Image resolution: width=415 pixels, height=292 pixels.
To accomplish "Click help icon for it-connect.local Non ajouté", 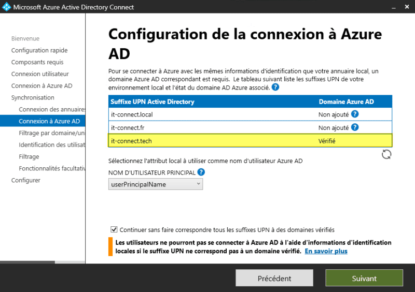I will tap(355, 114).
